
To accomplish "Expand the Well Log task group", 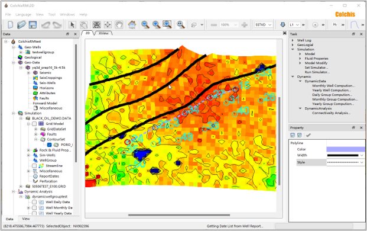I will [293, 40].
